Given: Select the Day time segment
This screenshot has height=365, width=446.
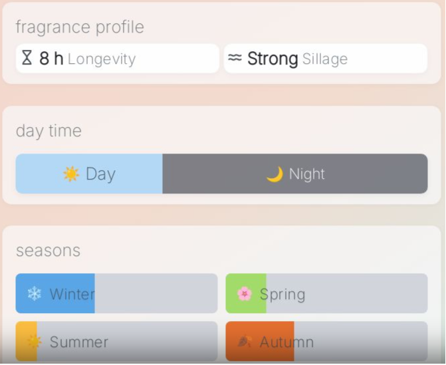Looking at the screenshot, I should (x=89, y=174).
